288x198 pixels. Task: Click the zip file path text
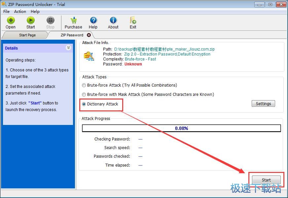pos(164,49)
